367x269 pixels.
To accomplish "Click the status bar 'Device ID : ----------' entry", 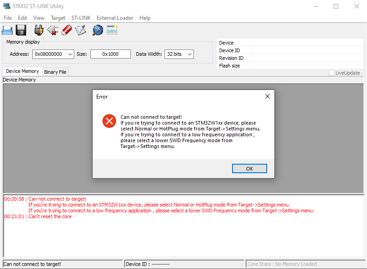I will [x=148, y=264].
